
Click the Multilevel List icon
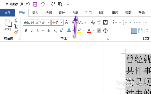(135, 22)
